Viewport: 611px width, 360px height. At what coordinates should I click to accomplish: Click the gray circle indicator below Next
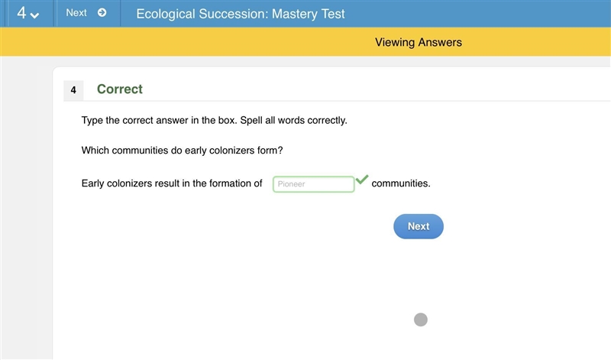point(421,319)
